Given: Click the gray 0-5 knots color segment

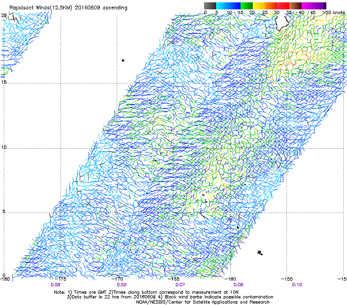Looking at the screenshot, I should click(210, 6).
